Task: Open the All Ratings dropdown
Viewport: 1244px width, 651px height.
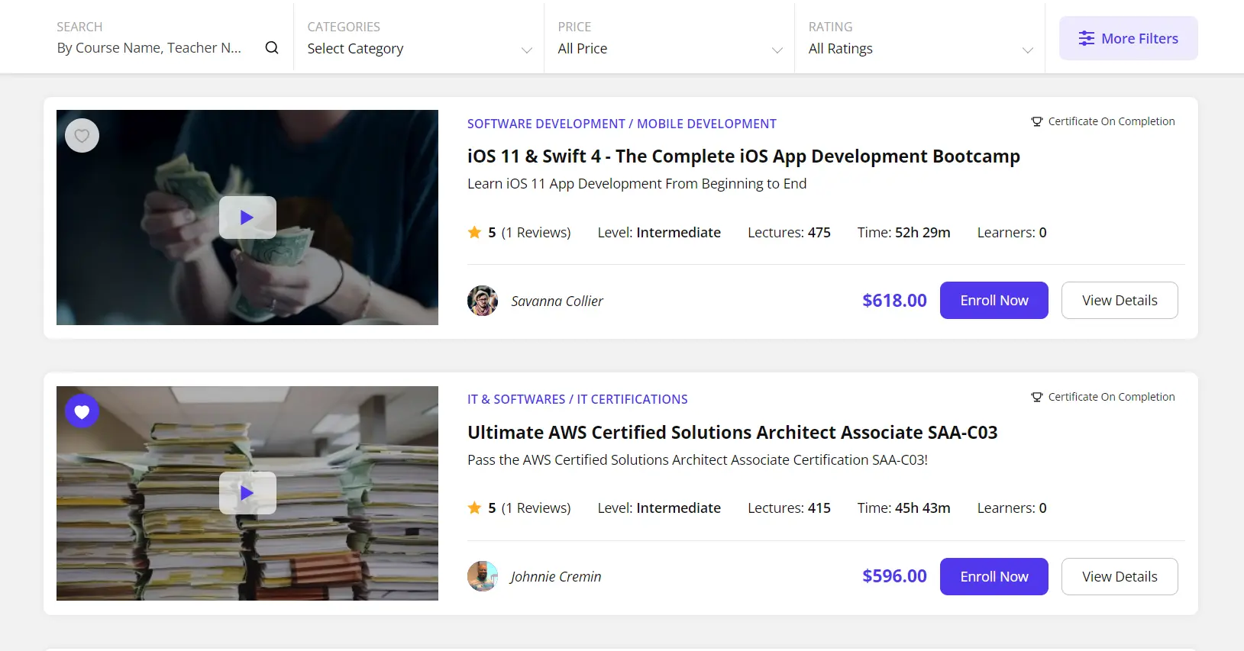Action: pos(920,49)
